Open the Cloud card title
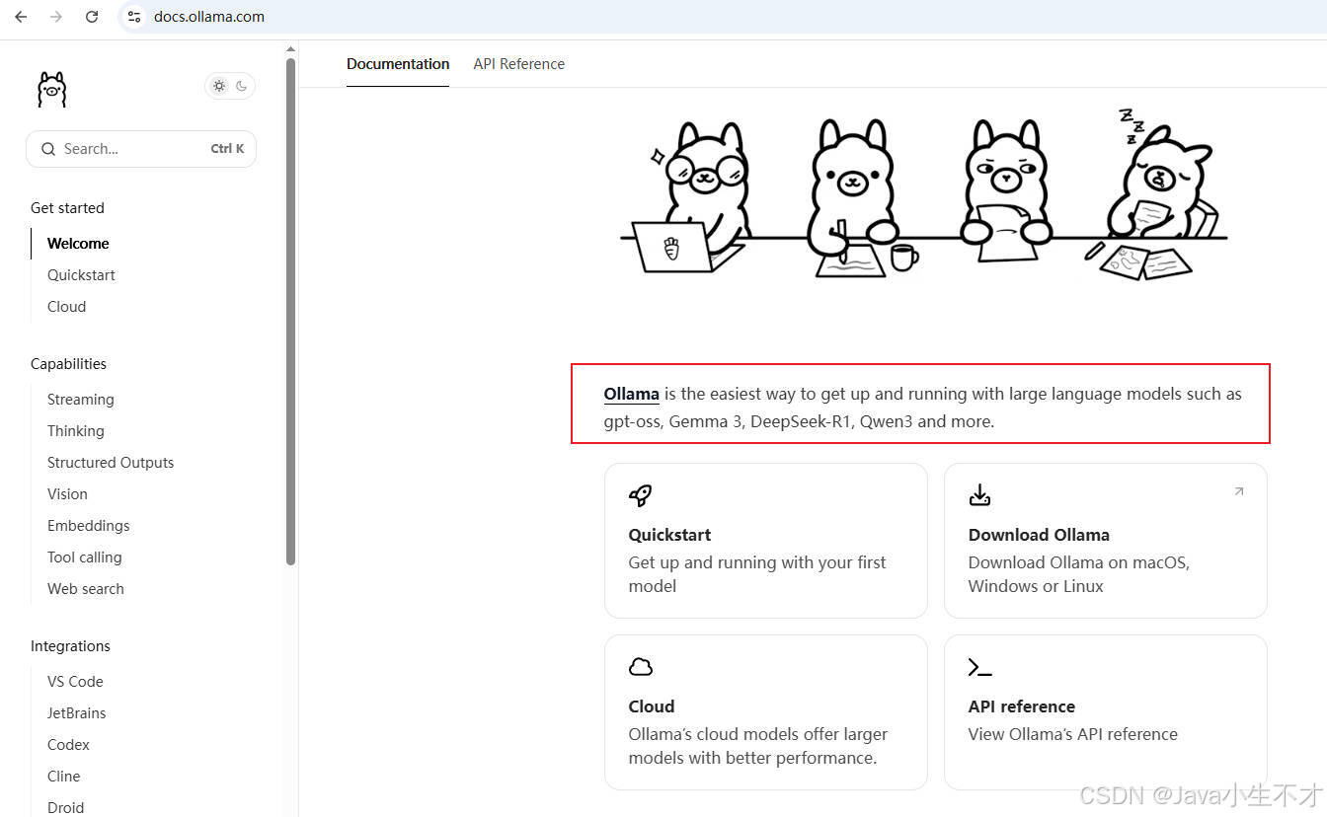1327x817 pixels. 652,706
